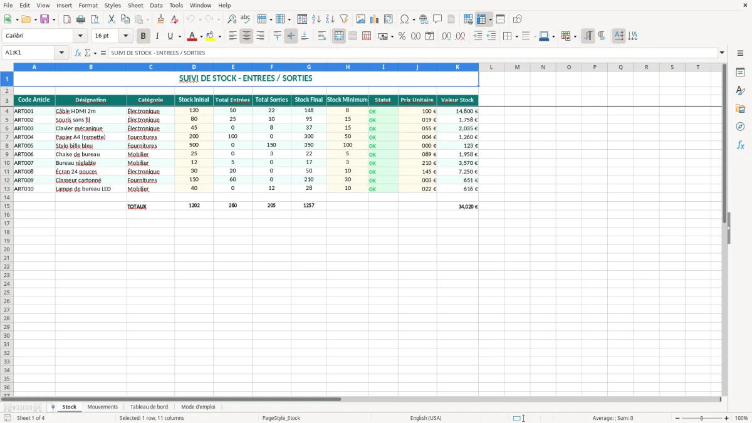
Task: Toggle Align Right
Action: point(260,36)
